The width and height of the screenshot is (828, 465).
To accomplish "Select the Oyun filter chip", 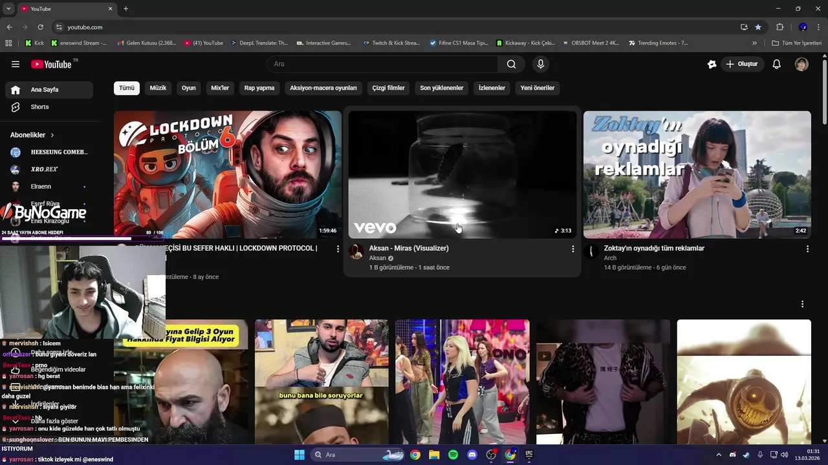I will (x=189, y=88).
